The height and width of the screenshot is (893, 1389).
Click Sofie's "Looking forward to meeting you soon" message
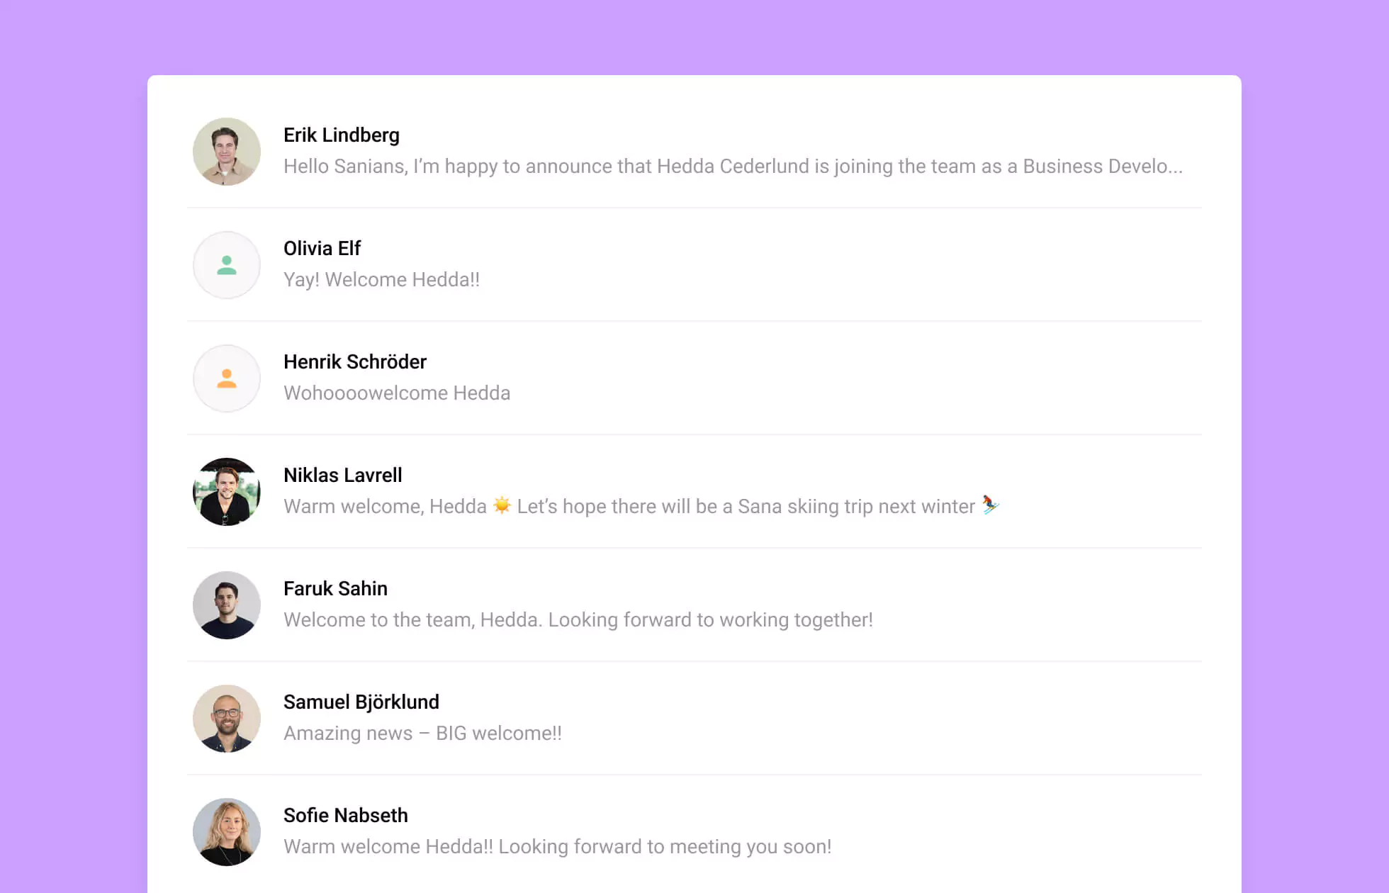coord(557,846)
